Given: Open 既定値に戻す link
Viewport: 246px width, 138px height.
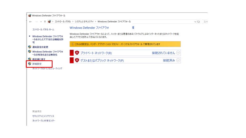Looking at the screenshot, I should coord(39,59).
